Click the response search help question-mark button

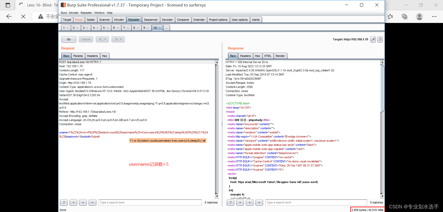(231, 202)
